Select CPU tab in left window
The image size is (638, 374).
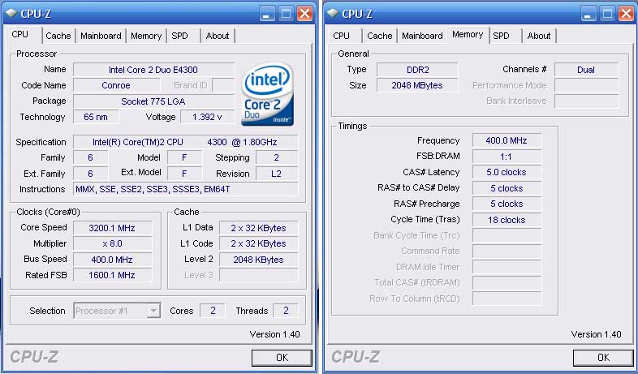click(20, 35)
